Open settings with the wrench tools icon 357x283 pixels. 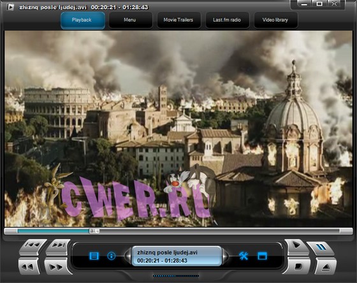tap(244, 256)
